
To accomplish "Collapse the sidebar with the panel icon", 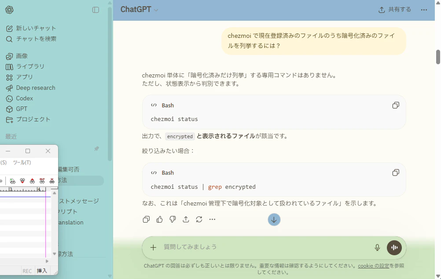I will (x=96, y=10).
